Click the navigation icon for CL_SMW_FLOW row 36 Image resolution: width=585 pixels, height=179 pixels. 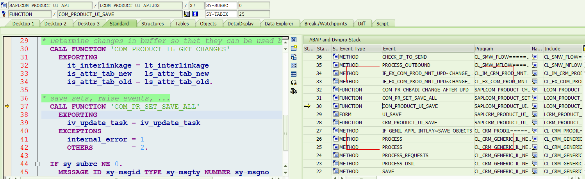[x=535, y=57]
